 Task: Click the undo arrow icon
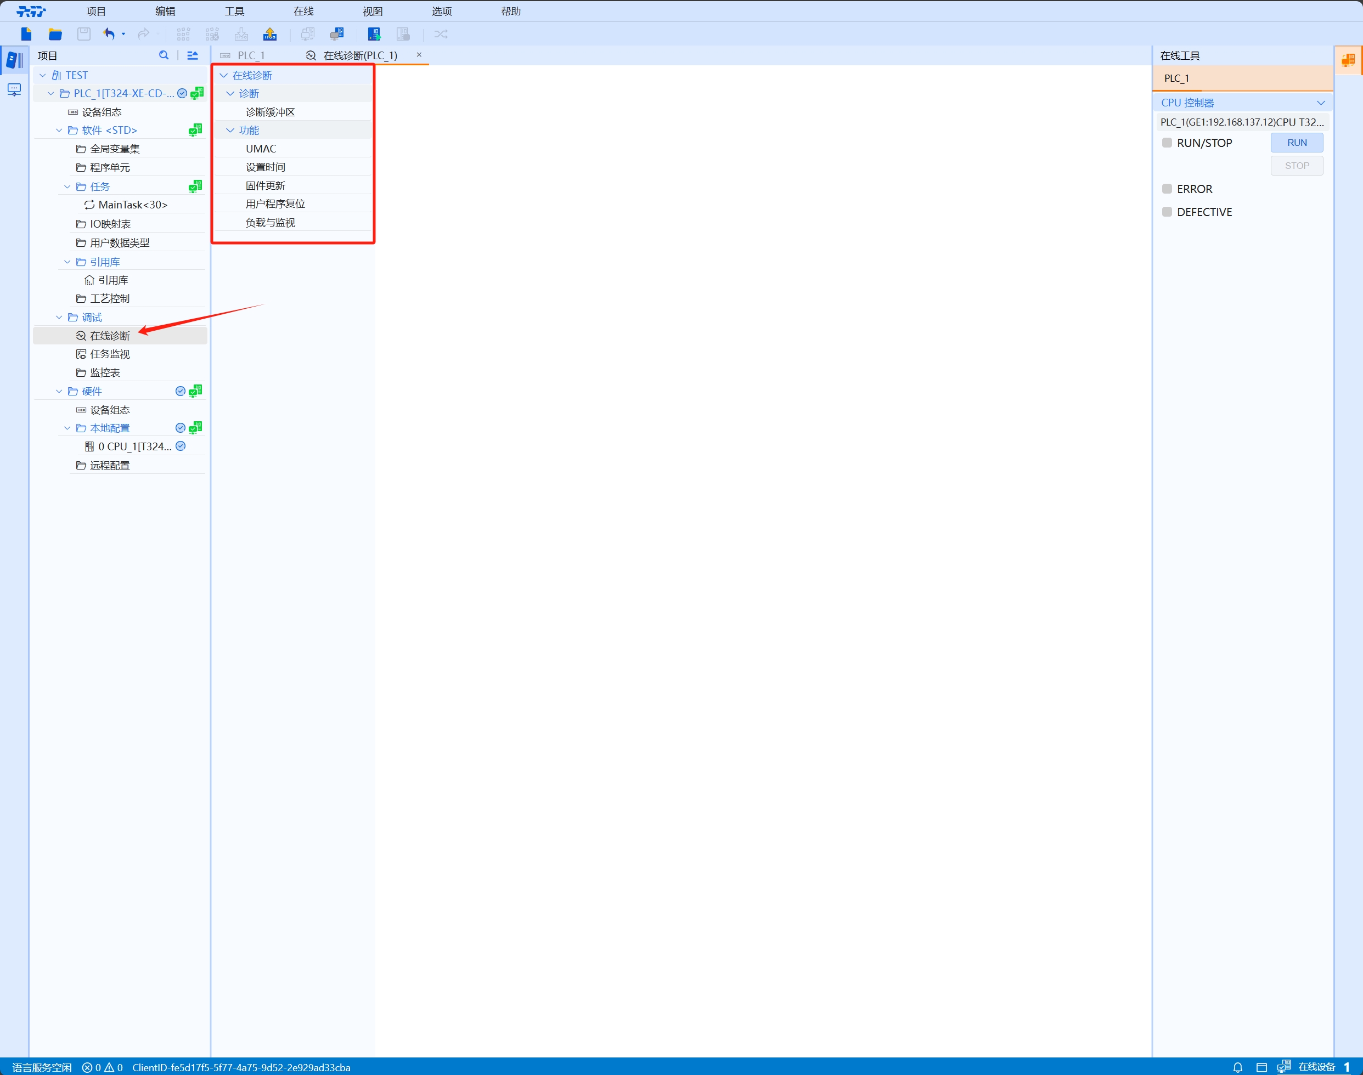point(109,34)
